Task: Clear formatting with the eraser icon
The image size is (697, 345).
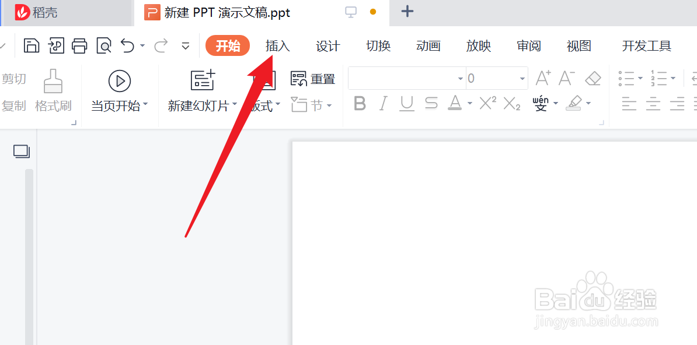Action: click(593, 78)
